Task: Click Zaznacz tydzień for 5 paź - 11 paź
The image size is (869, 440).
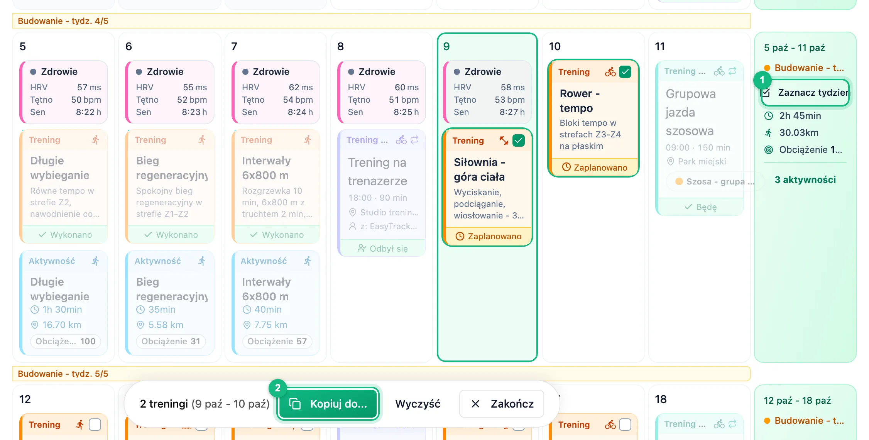Action: 805,93
